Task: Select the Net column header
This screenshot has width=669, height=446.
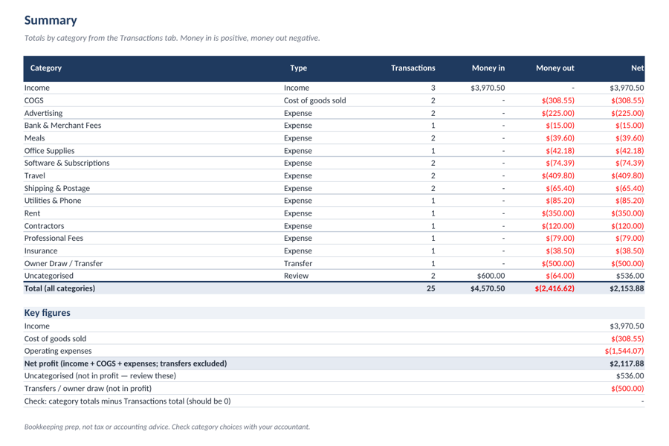Action: click(637, 68)
